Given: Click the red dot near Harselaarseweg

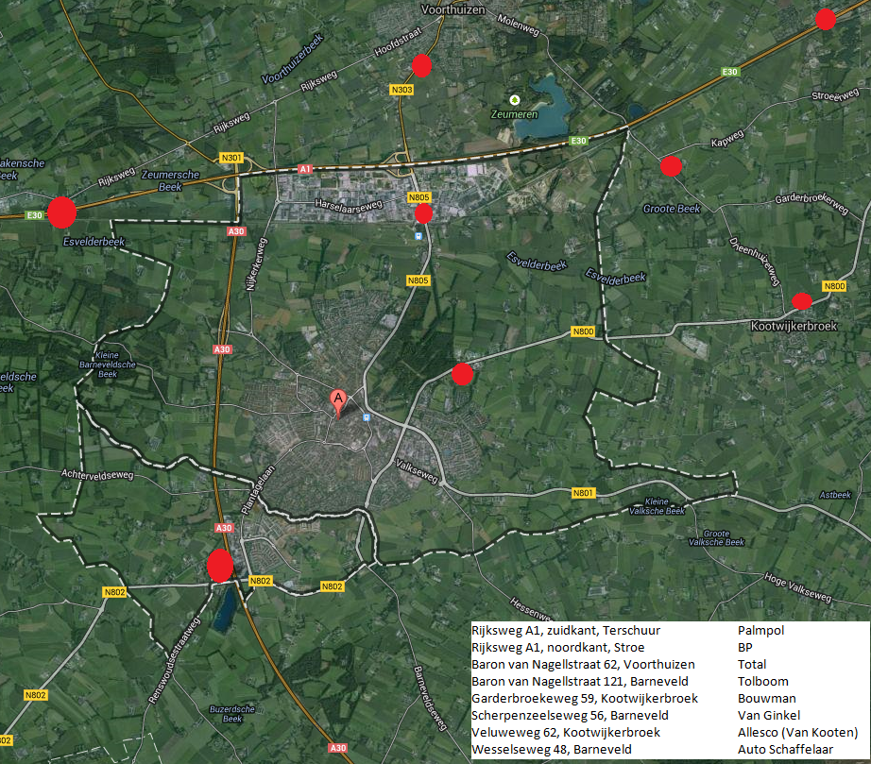Looking at the screenshot, I should 423,214.
